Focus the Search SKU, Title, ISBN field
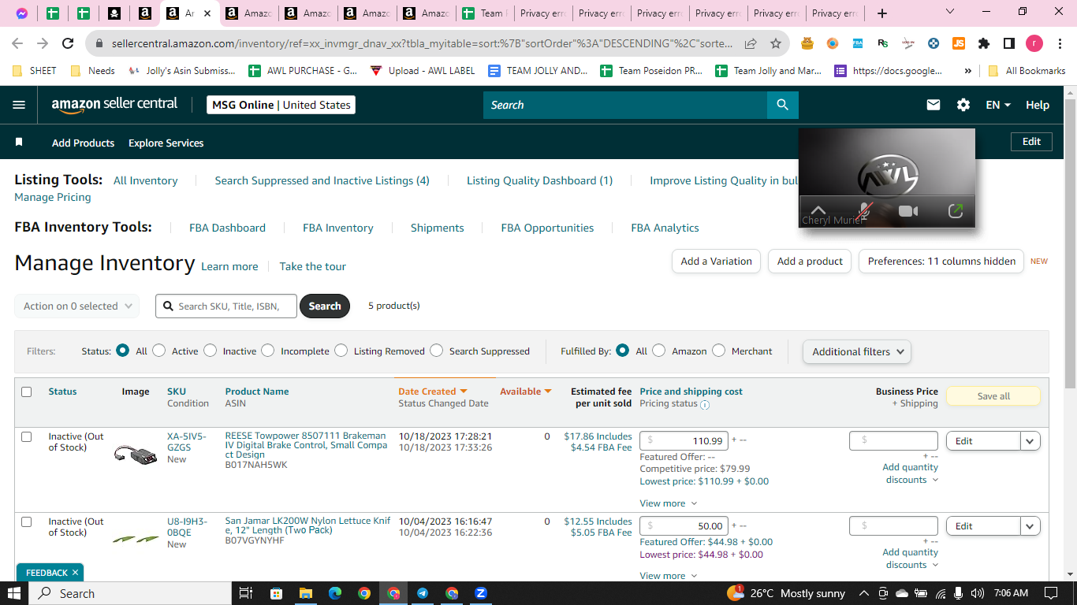1077x605 pixels. tap(226, 306)
